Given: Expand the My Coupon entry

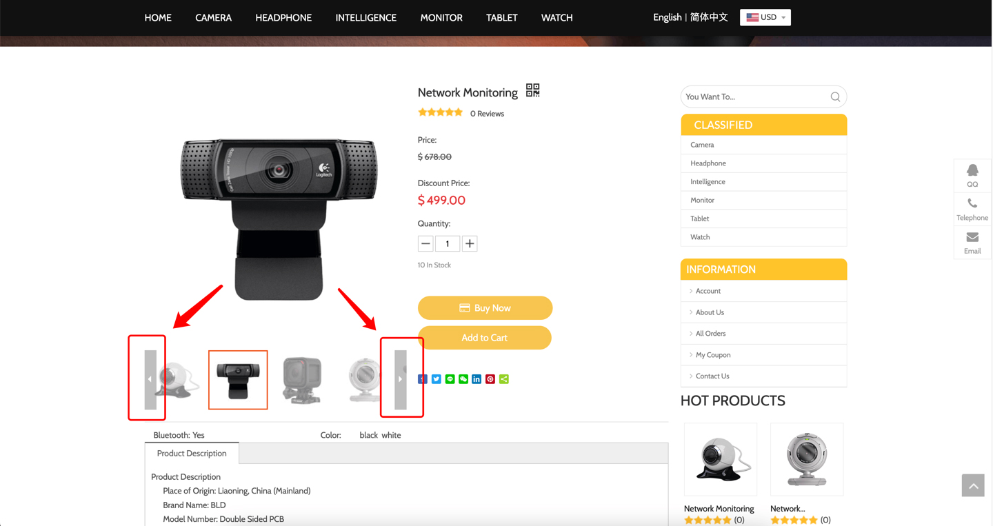Looking at the screenshot, I should click(712, 355).
